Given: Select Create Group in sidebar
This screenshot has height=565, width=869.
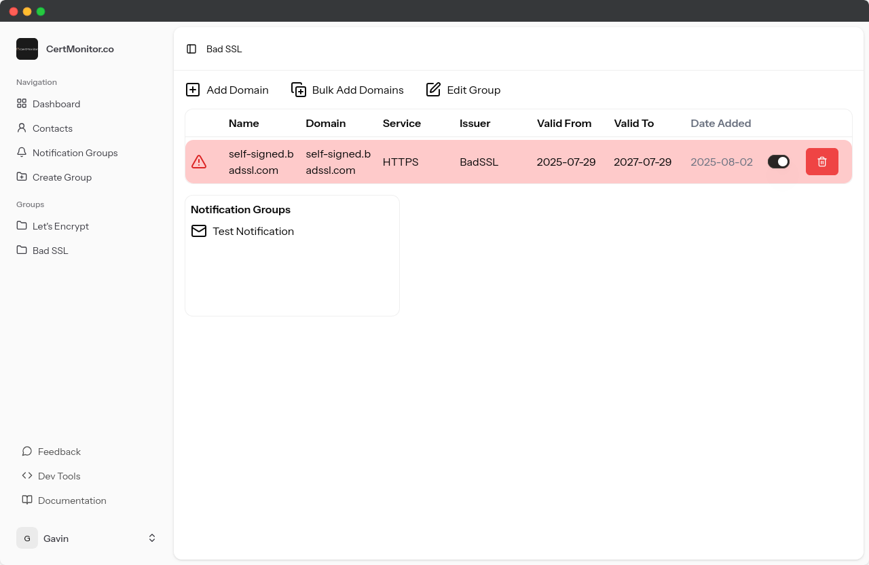Looking at the screenshot, I should click(x=62, y=177).
